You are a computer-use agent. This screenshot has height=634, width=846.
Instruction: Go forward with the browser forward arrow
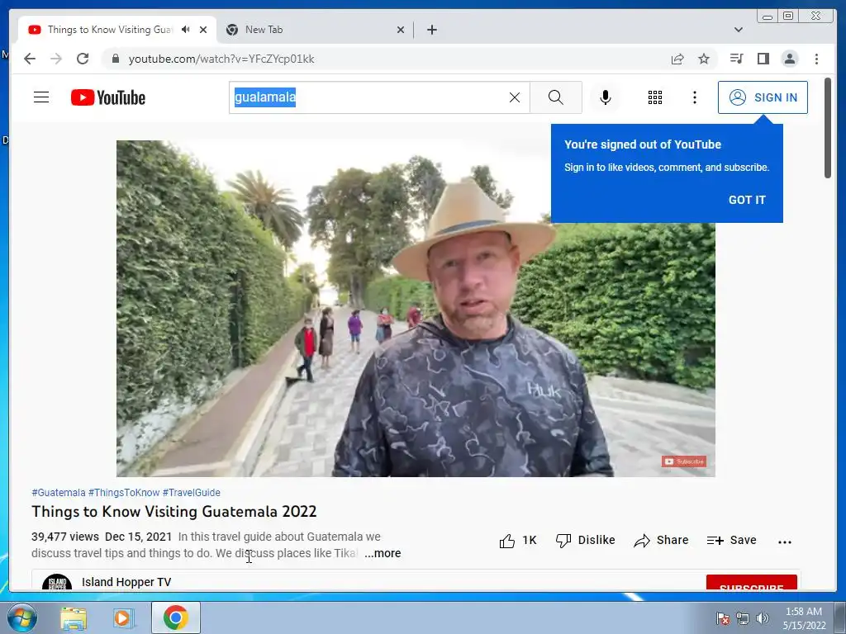(x=56, y=59)
